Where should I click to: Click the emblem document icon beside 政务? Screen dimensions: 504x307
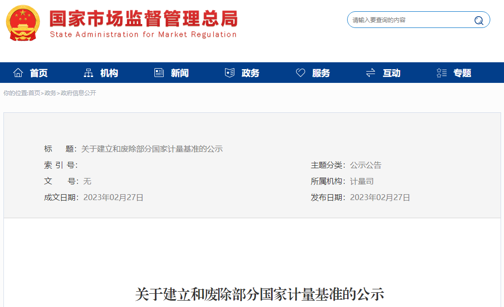coord(229,73)
